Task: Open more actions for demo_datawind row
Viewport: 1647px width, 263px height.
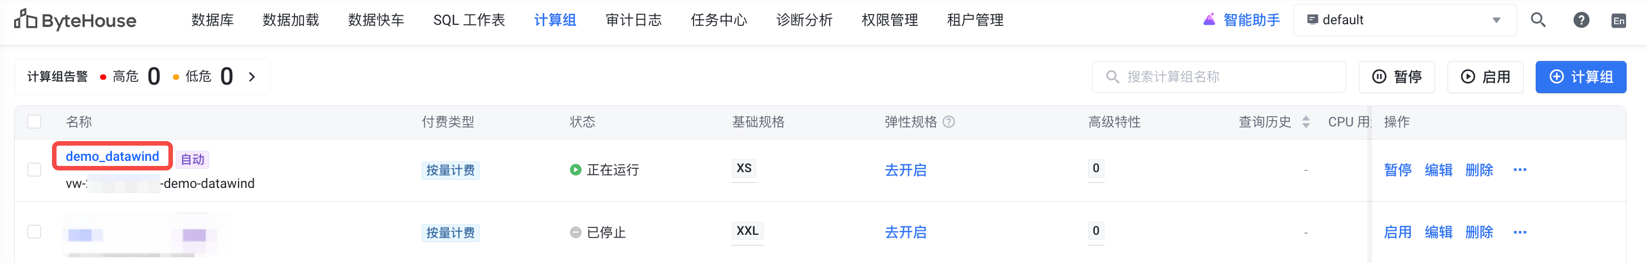Action: coord(1520,170)
